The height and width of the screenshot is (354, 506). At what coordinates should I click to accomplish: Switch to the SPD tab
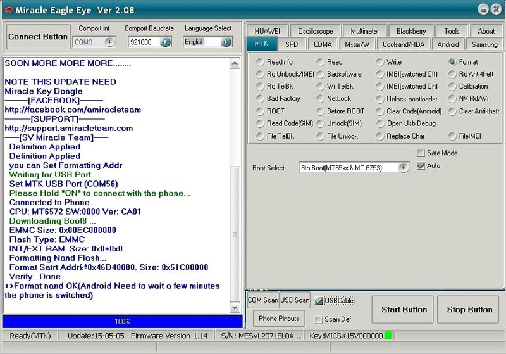pyautogui.click(x=292, y=44)
